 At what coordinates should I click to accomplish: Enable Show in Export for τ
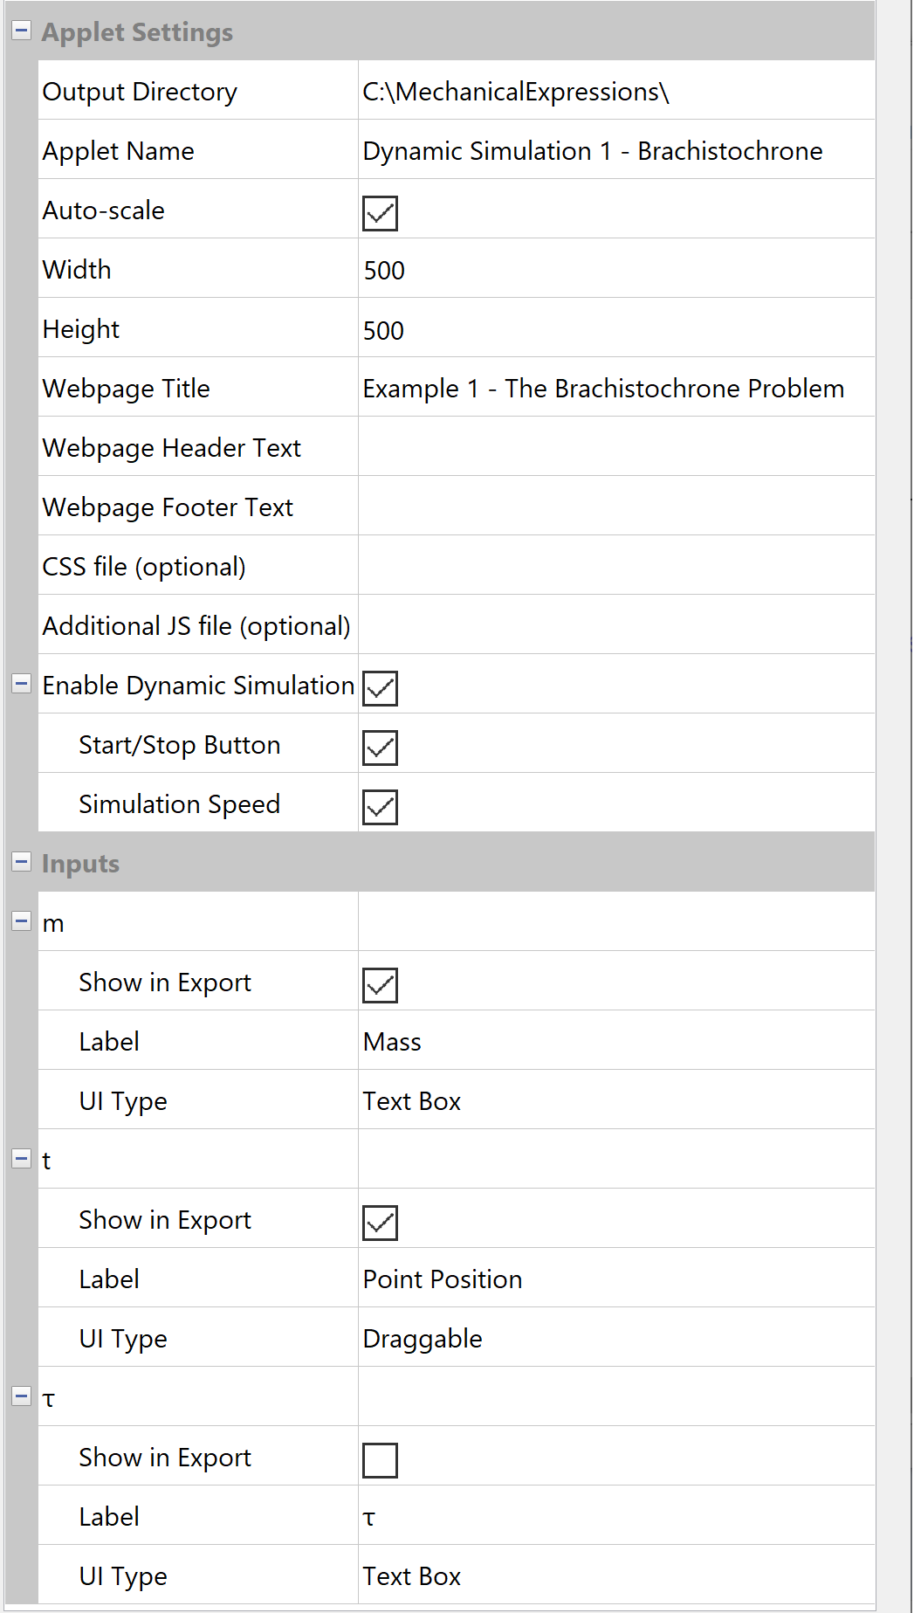[x=380, y=1460]
